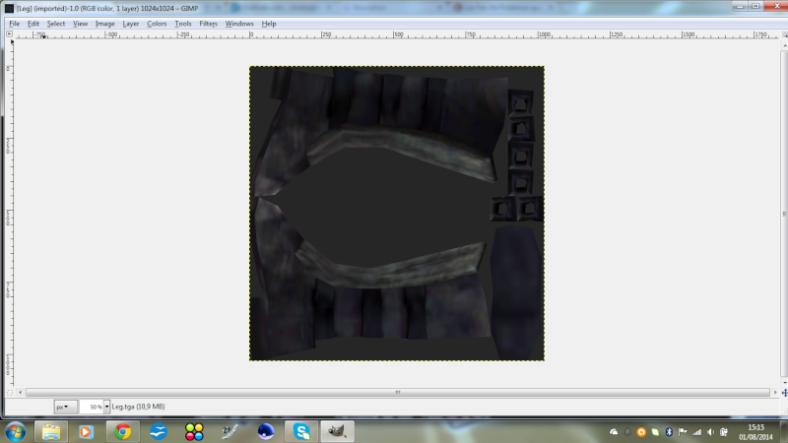
Task: Open the Tools menu
Action: 183,24
